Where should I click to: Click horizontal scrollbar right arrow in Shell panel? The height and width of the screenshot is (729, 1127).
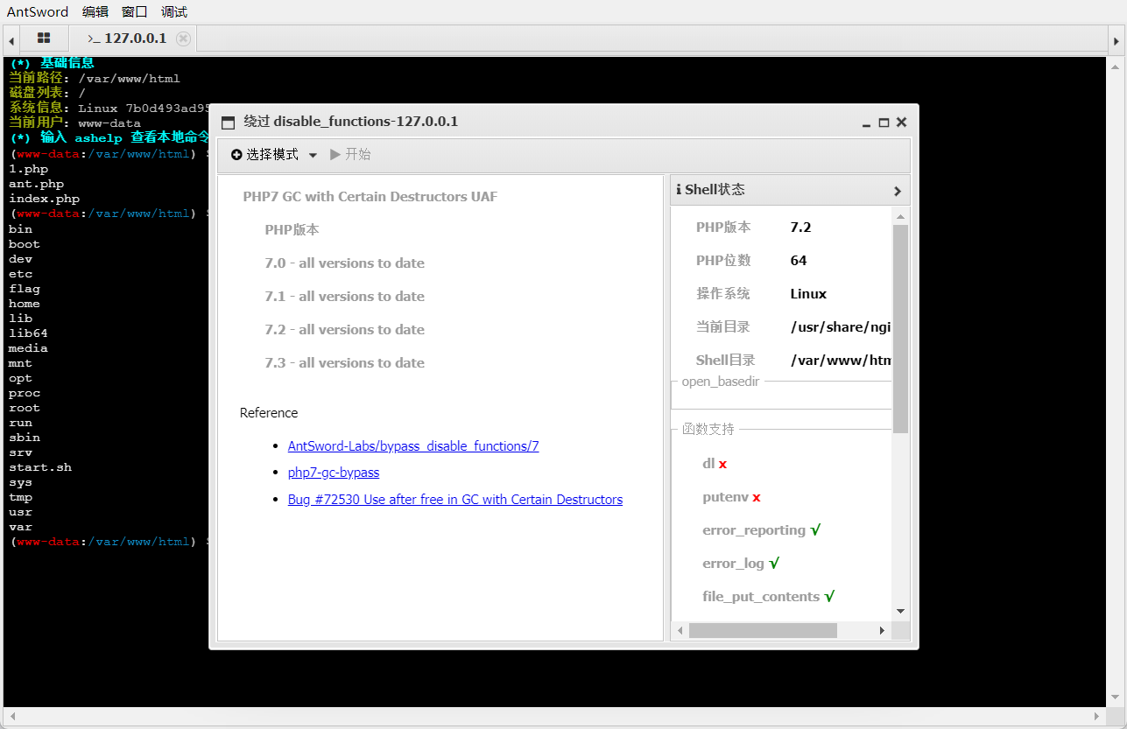tap(882, 630)
